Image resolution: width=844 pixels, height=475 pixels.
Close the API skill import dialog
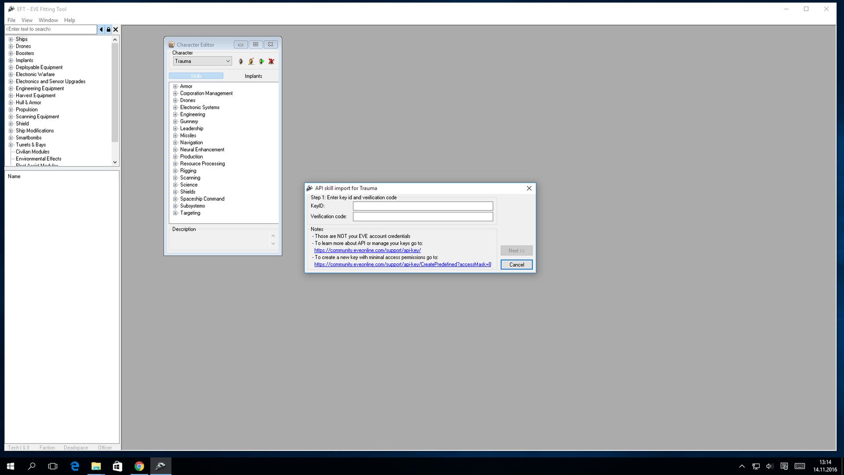529,188
